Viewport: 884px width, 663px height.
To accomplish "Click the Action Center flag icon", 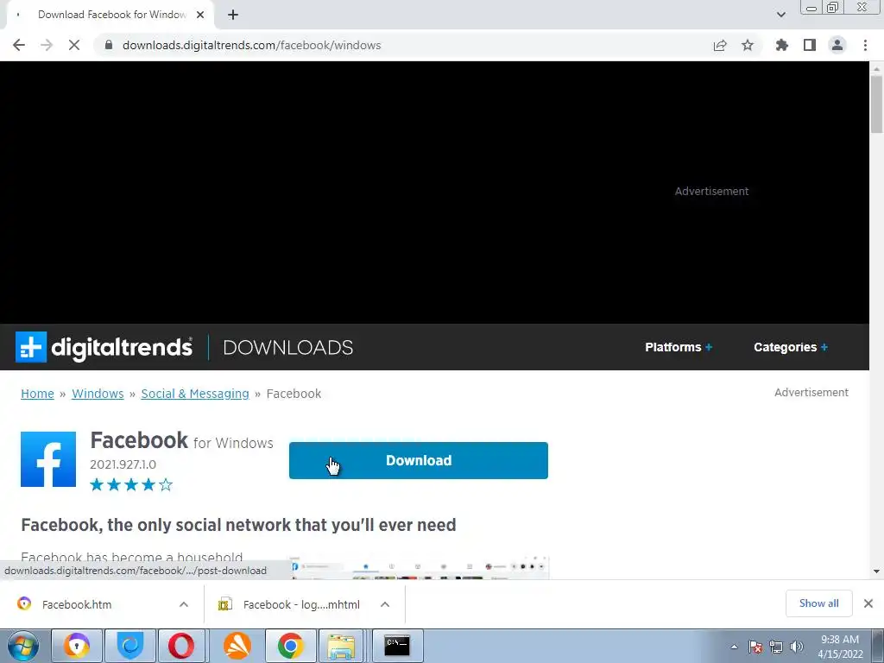I will [x=755, y=647].
